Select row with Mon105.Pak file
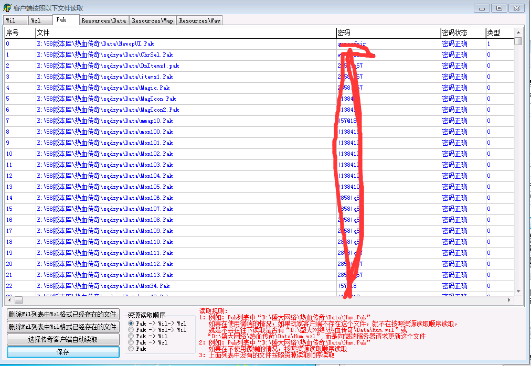This screenshot has width=531, height=366. coord(259,187)
